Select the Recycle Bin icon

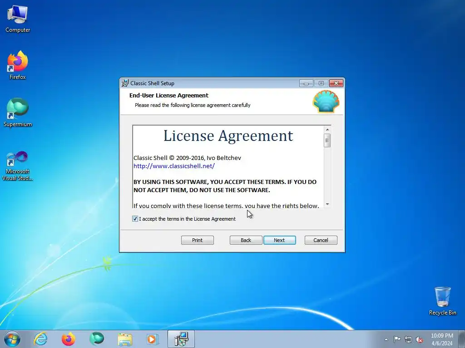[442, 301]
